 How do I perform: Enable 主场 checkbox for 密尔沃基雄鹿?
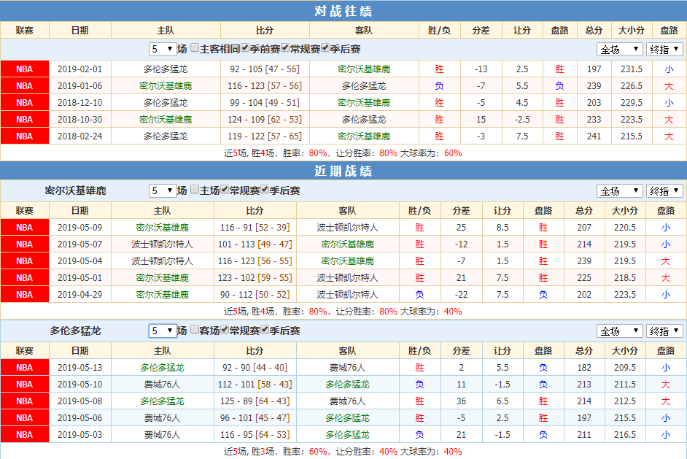(195, 190)
